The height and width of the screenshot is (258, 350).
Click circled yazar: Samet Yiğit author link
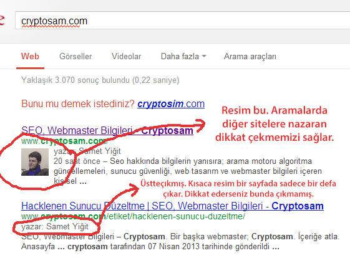pyautogui.click(x=55, y=227)
